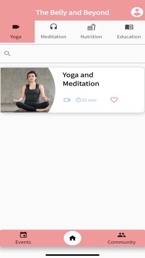
Task: Open the yoga pose thumbnail image
Action: [28, 90]
